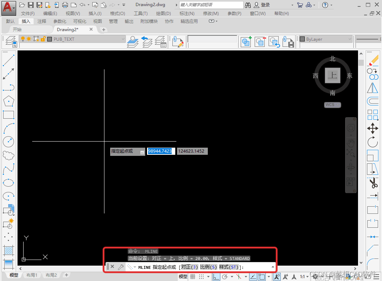Click the Save icon in quick access
This screenshot has height=281, width=382.
(x=31, y=5)
